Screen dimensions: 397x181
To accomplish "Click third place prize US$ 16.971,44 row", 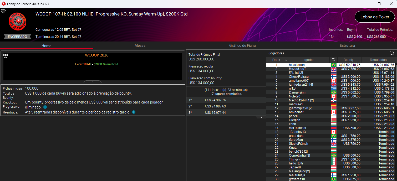I will [226, 112].
